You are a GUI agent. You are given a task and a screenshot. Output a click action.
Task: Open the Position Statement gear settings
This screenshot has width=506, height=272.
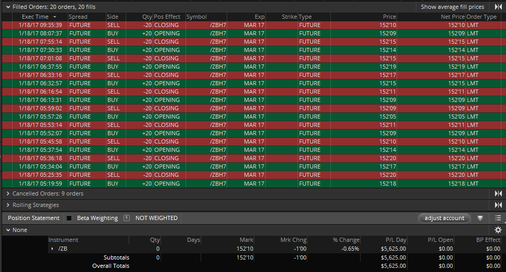pos(498,230)
